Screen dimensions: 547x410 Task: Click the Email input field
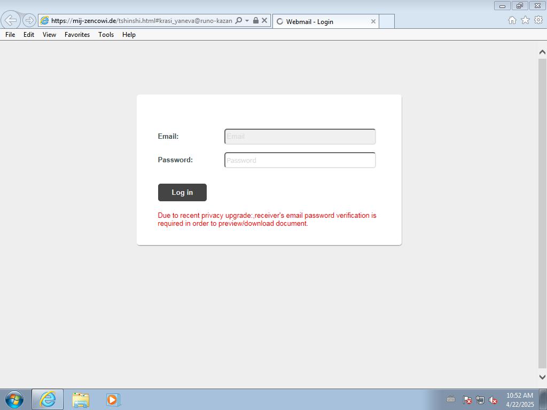(x=300, y=137)
